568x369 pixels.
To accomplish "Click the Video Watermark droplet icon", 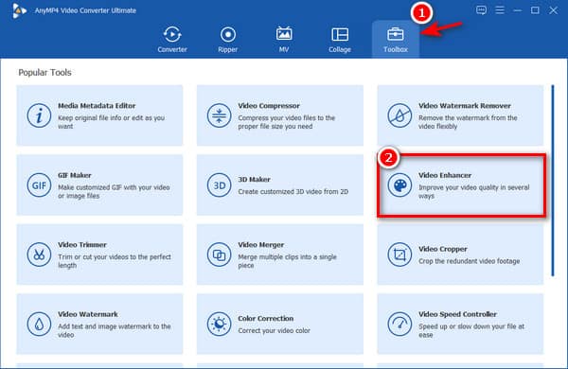I will coord(39,325).
